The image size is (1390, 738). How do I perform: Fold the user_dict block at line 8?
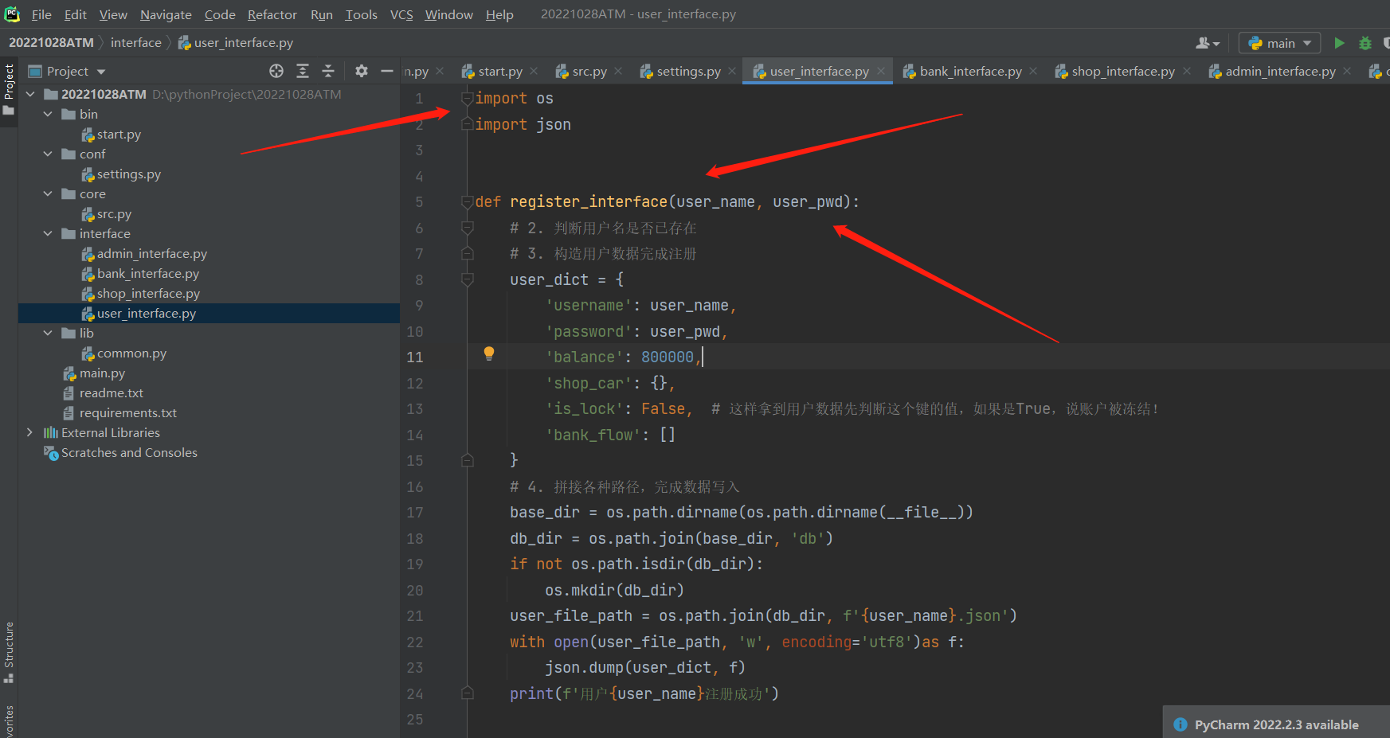tap(468, 279)
